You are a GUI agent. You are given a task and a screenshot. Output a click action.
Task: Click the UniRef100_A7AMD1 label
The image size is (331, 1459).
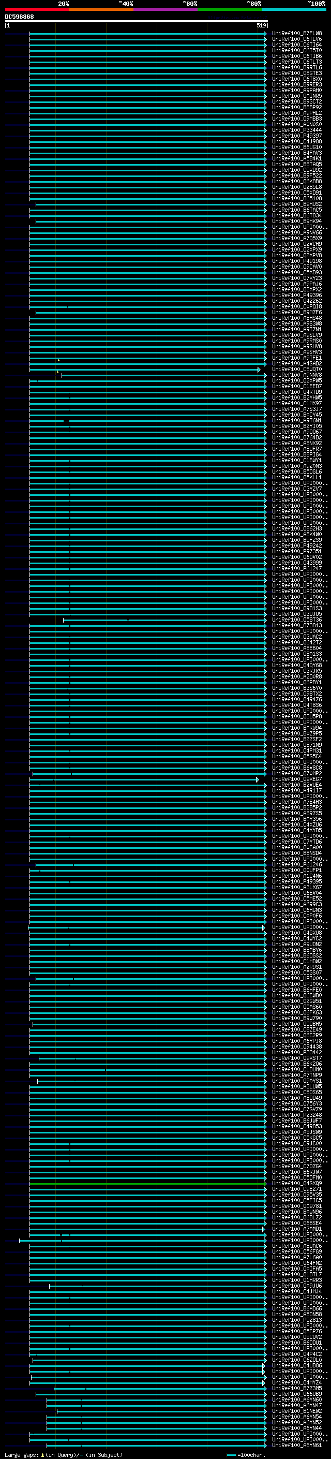point(297,1229)
